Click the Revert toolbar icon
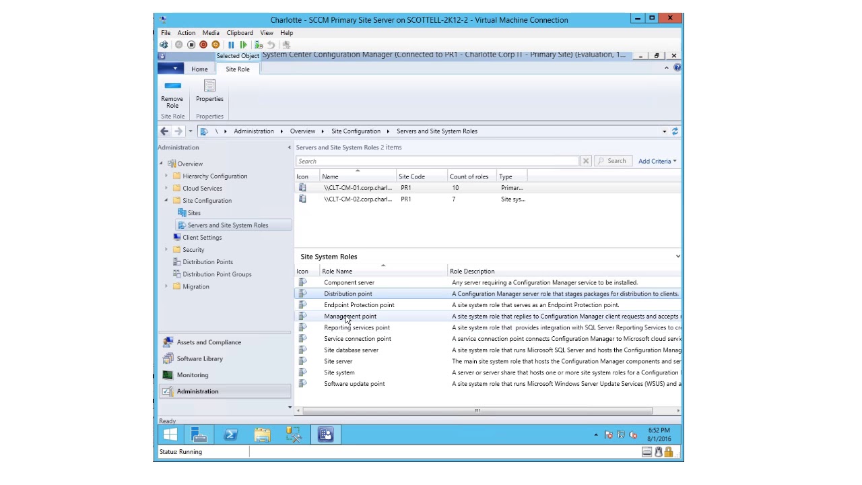This screenshot has width=862, height=485. pyautogui.click(x=271, y=45)
